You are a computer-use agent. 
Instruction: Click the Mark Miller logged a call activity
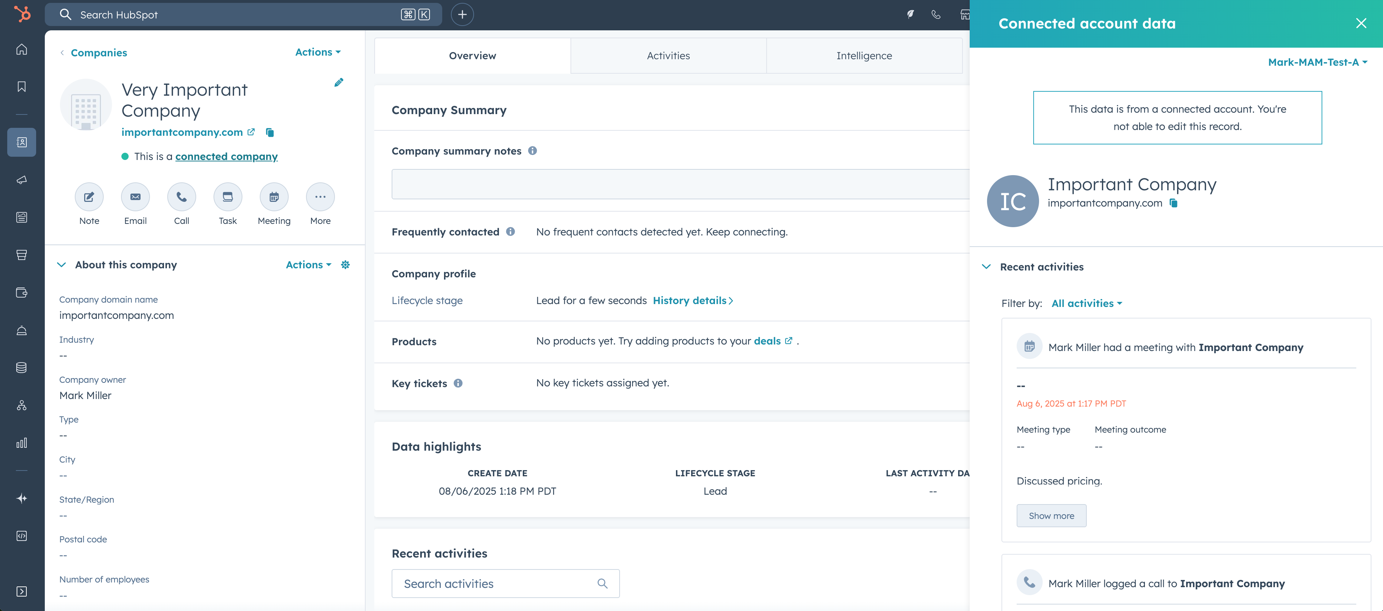point(1166,583)
